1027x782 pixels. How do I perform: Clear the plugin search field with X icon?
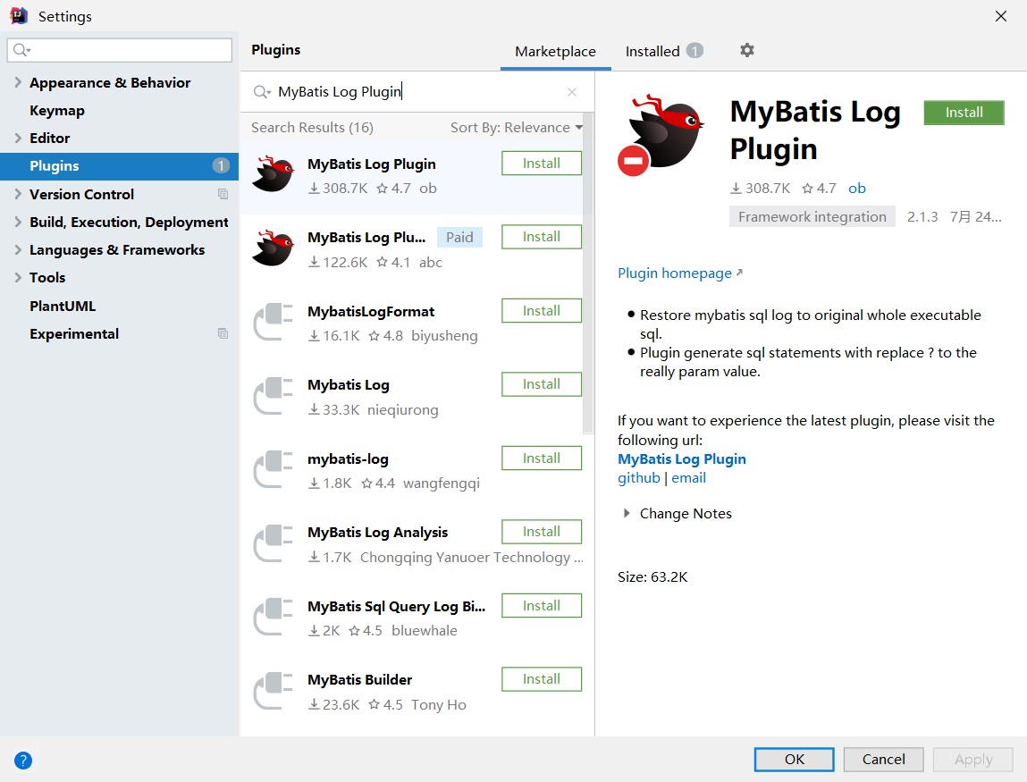572,92
